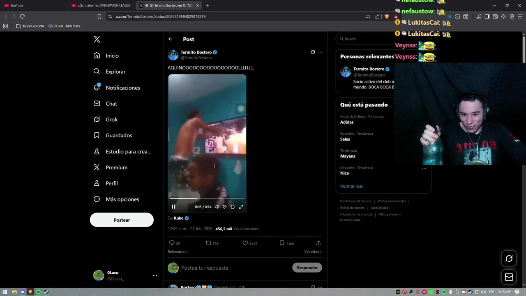
Task: Open browser extensions puzzle icon
Action: pyautogui.click(x=457, y=16)
